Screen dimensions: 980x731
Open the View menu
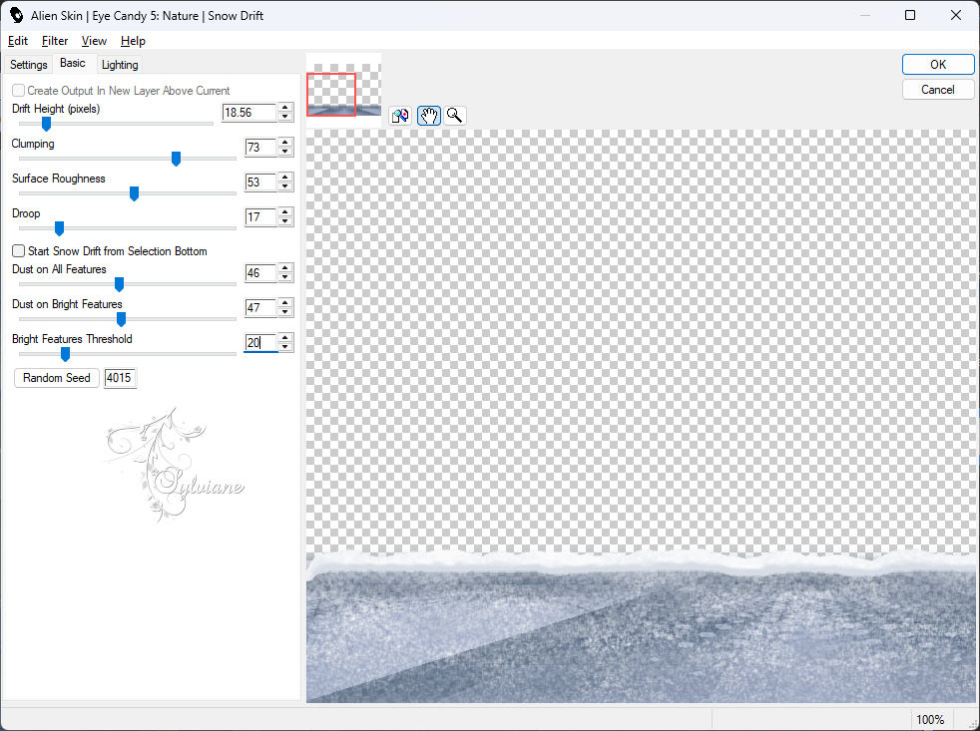point(94,41)
